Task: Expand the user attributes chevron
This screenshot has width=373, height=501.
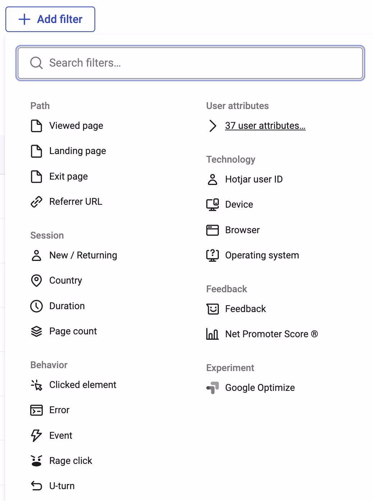Action: click(x=212, y=126)
